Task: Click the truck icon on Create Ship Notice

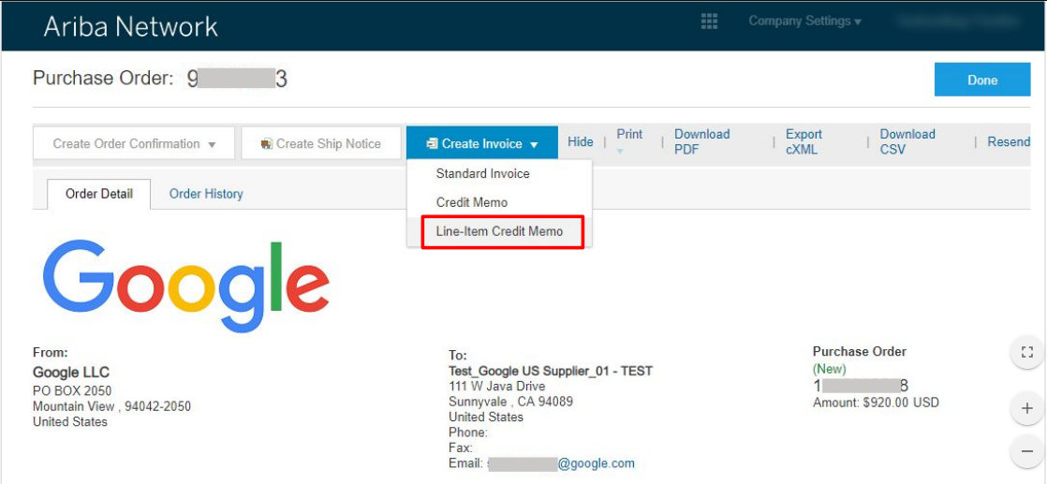Action: 267,144
